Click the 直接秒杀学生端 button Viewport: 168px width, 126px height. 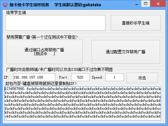(x=136, y=23)
